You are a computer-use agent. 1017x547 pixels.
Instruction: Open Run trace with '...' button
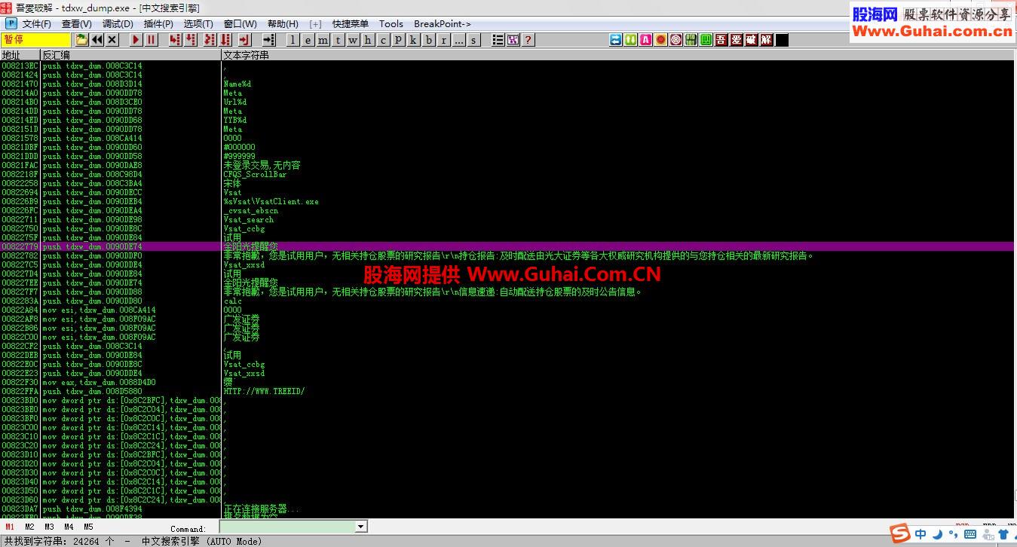pos(459,40)
